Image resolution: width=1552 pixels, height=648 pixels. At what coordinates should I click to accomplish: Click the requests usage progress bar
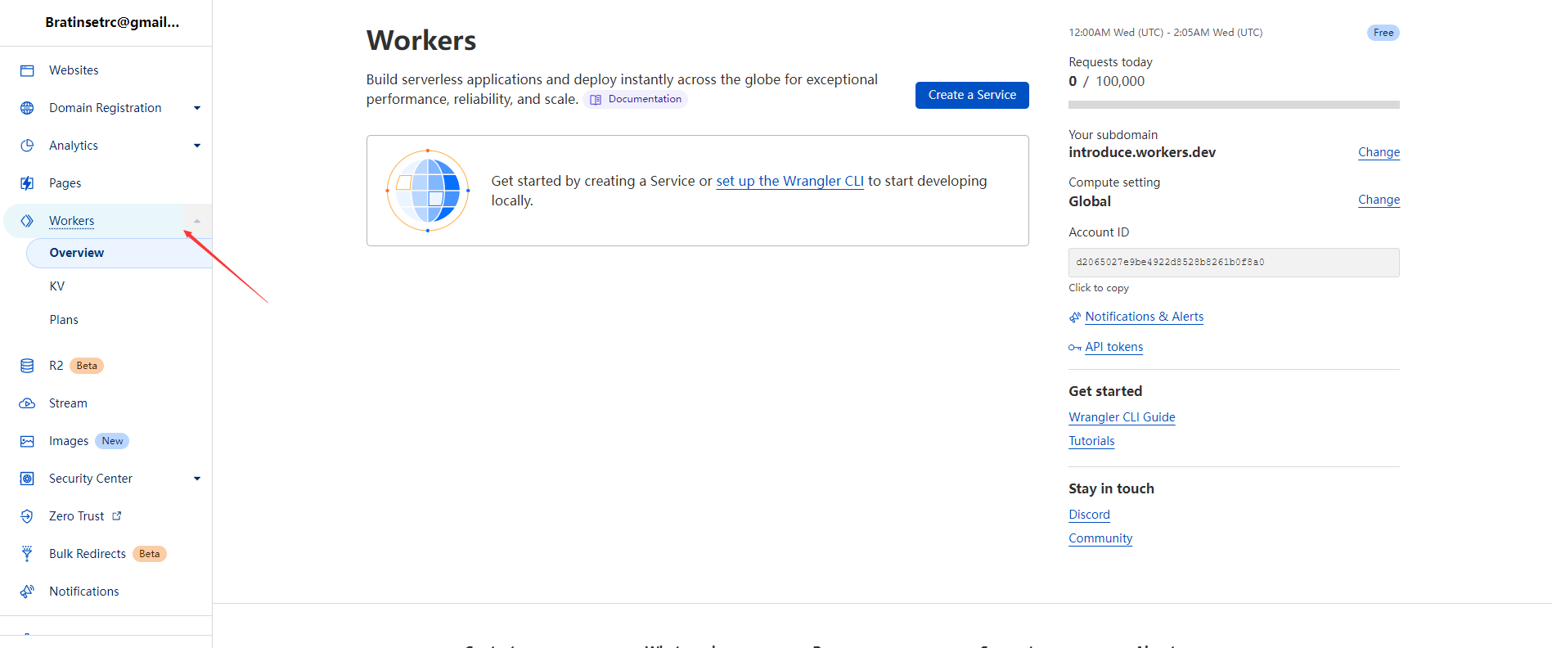point(1234,105)
